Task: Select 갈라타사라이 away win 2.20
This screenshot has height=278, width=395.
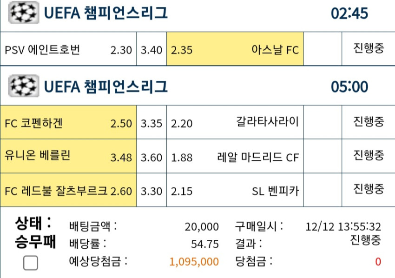Action: click(x=235, y=122)
